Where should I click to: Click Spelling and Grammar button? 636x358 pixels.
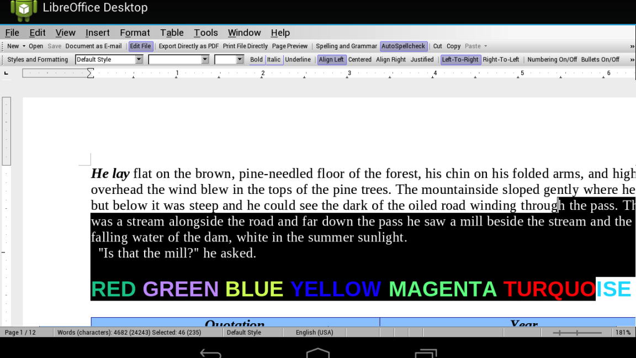tap(346, 46)
